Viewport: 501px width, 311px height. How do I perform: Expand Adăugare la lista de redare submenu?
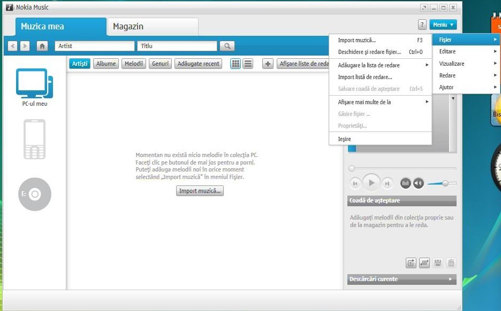(x=380, y=65)
